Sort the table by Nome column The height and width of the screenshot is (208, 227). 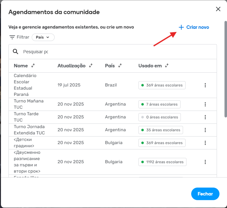click(33, 66)
